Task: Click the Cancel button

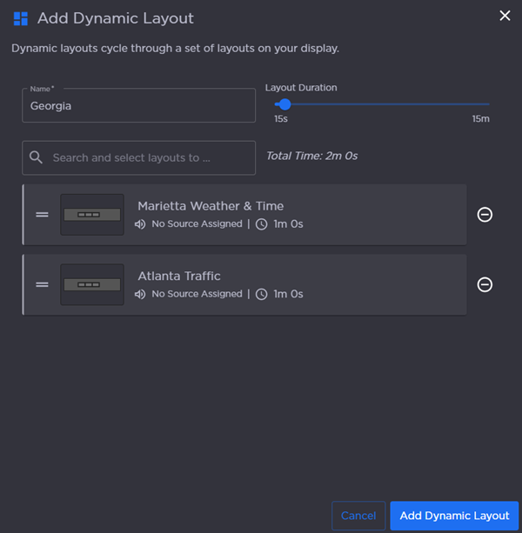Action: pyautogui.click(x=358, y=516)
